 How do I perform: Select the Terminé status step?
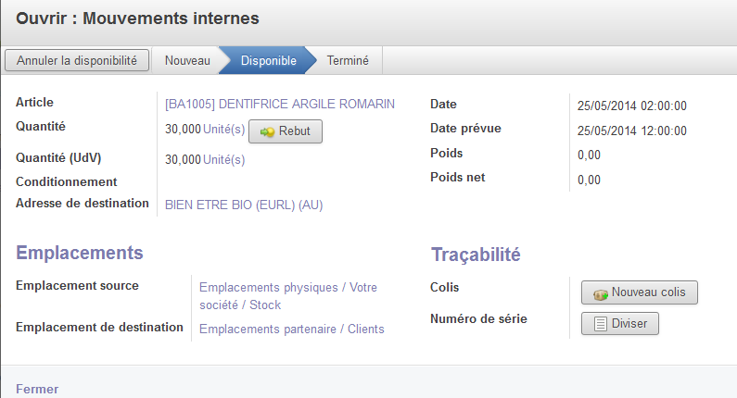348,60
